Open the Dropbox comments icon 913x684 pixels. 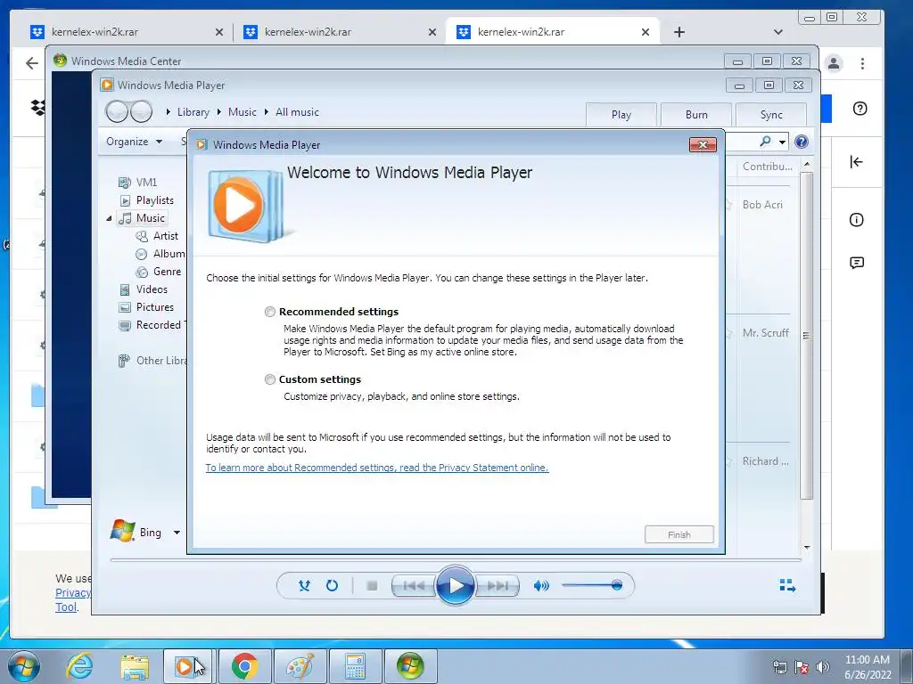coord(856,263)
